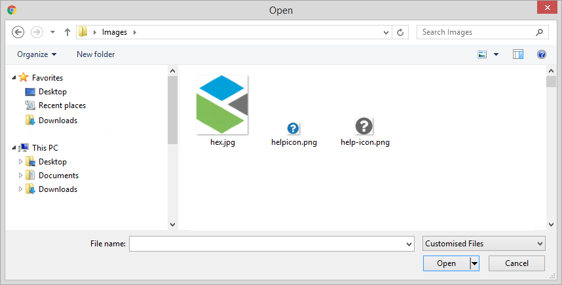Select Desktop under This PC
The image size is (562, 285).
(52, 162)
